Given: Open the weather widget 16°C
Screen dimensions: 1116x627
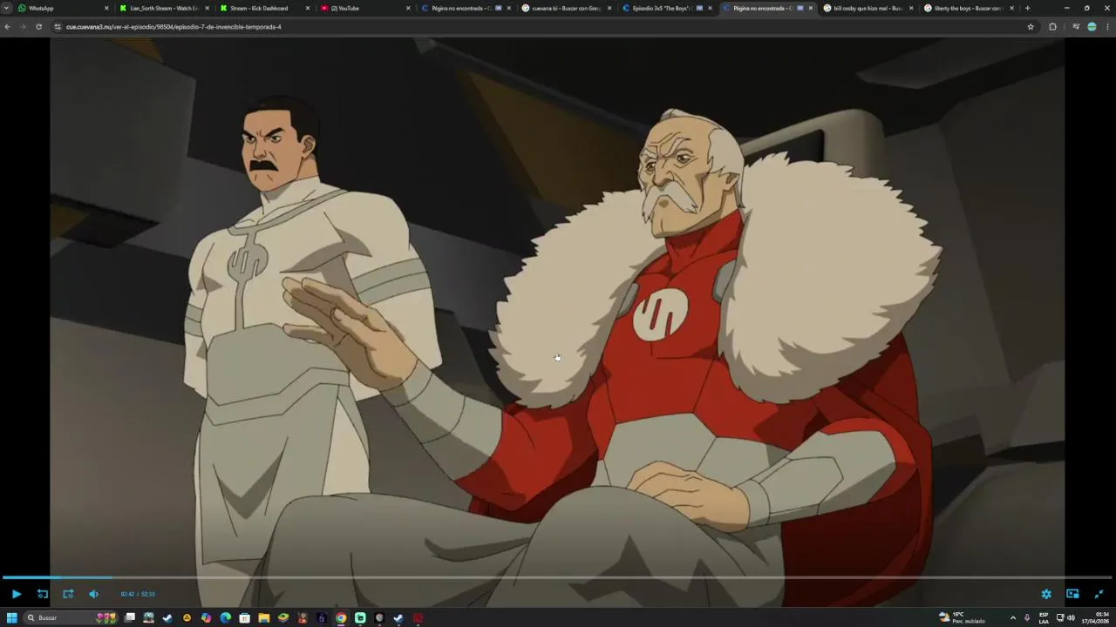Looking at the screenshot, I should coord(963,617).
